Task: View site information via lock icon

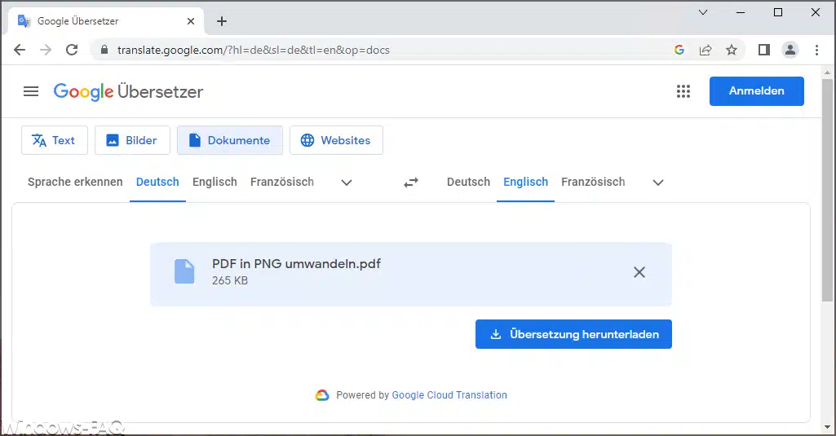Action: pos(104,50)
